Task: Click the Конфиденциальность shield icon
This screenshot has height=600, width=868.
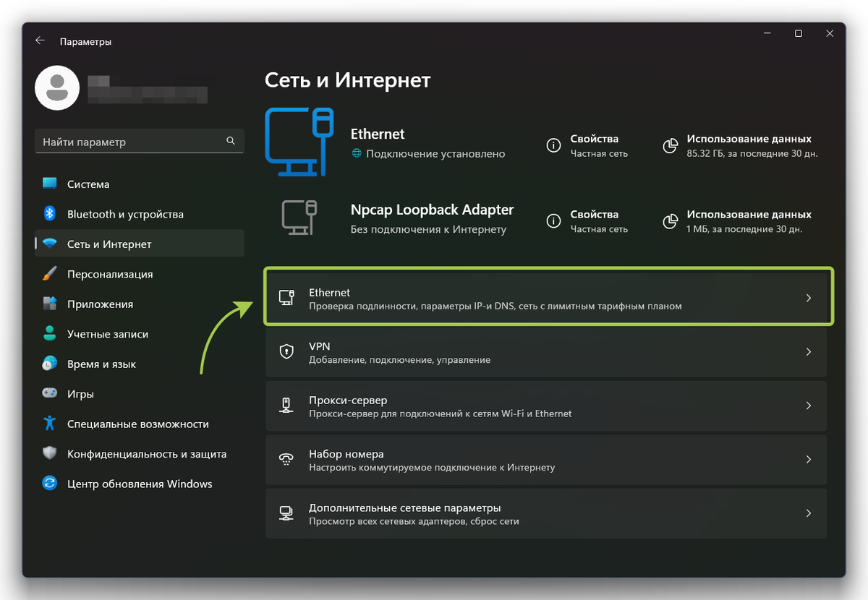Action: coord(50,453)
